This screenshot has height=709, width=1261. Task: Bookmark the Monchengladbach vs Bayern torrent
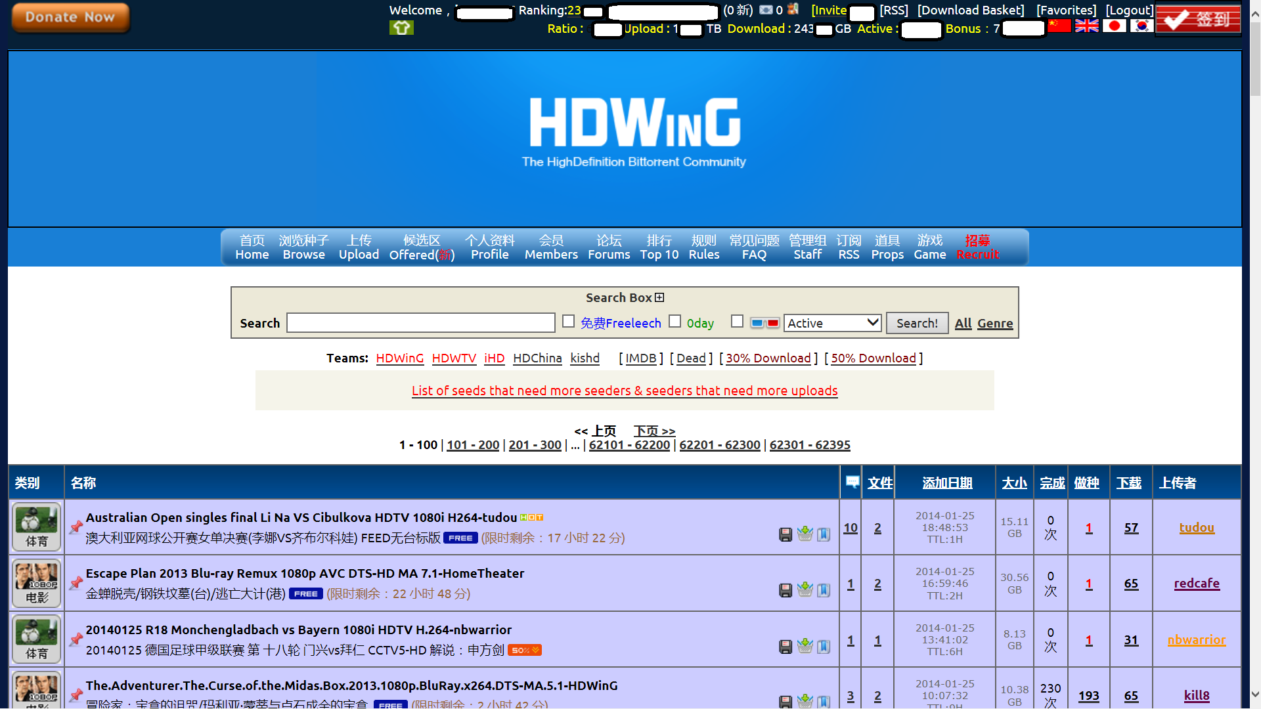click(824, 647)
